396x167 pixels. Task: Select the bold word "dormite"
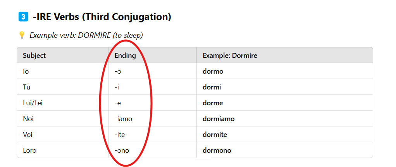[215, 135]
